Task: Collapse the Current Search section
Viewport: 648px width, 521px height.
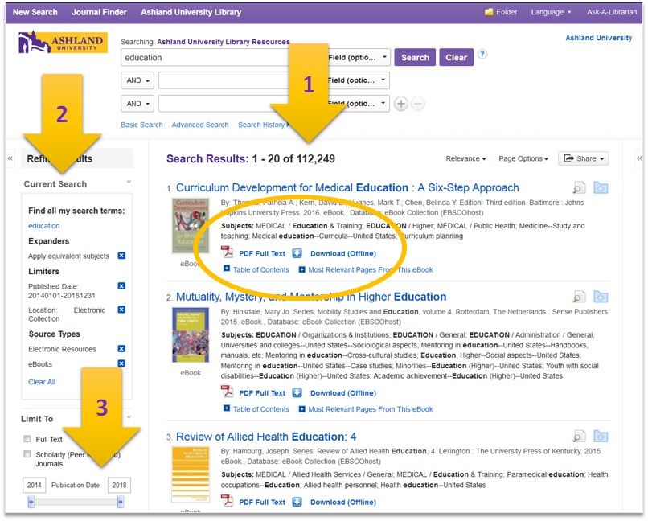Action: point(129,183)
